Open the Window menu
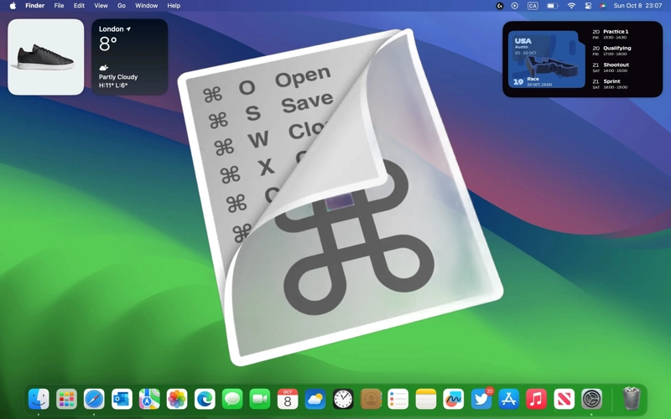The width and height of the screenshot is (671, 419). coord(146,6)
